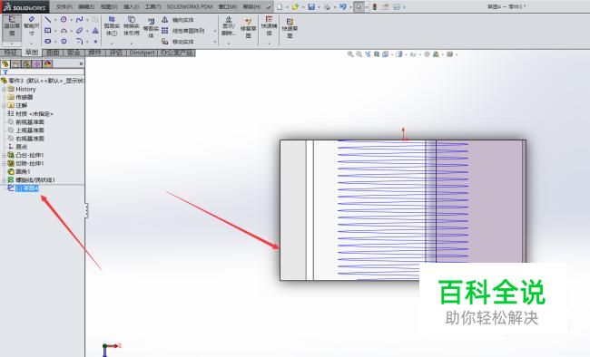
Task: Open the Line tool dropdown arrow
Action: 55,20
